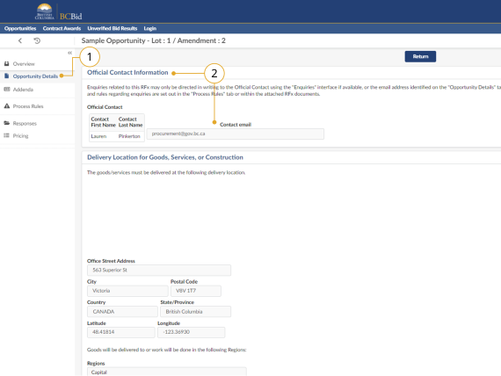The width and height of the screenshot is (501, 376).
Task: Open the history clock icon
Action: 37,40
